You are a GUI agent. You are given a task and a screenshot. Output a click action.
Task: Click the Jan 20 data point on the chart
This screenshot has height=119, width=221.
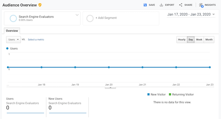109,67
